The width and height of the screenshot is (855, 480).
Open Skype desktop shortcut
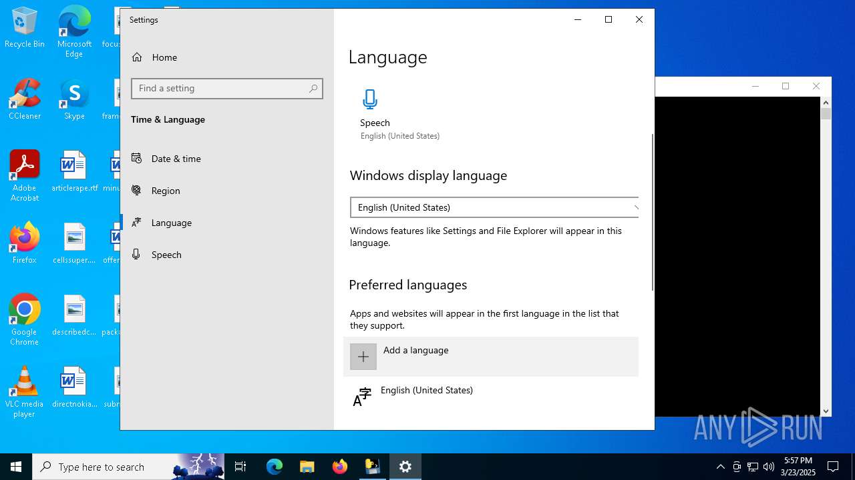click(x=74, y=99)
